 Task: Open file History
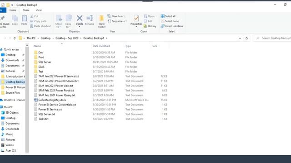tap(150, 26)
